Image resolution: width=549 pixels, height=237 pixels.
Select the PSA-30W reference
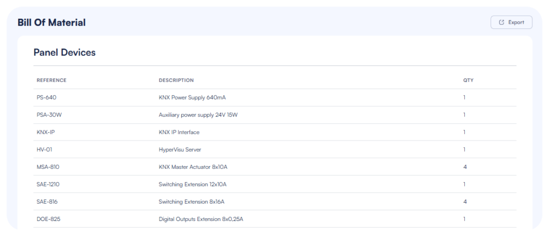click(x=48, y=115)
